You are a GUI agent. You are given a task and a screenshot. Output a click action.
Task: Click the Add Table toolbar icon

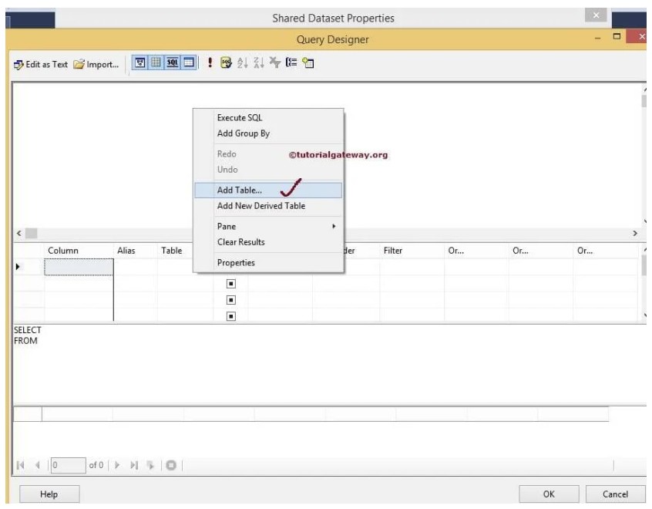(x=308, y=62)
